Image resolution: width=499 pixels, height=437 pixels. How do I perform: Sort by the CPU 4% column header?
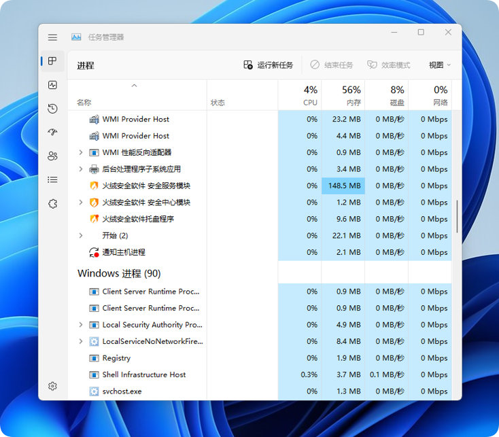click(300, 94)
